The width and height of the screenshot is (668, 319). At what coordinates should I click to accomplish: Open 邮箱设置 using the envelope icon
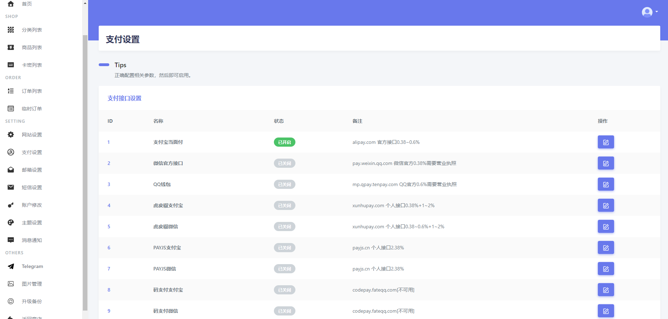tap(11, 170)
